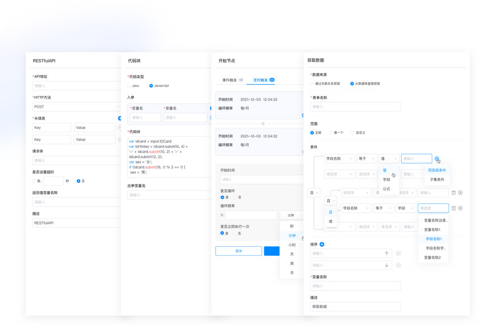Viewport: 496px width, 335px height.
Task: Select Javascript code type
Action: tap(151, 86)
